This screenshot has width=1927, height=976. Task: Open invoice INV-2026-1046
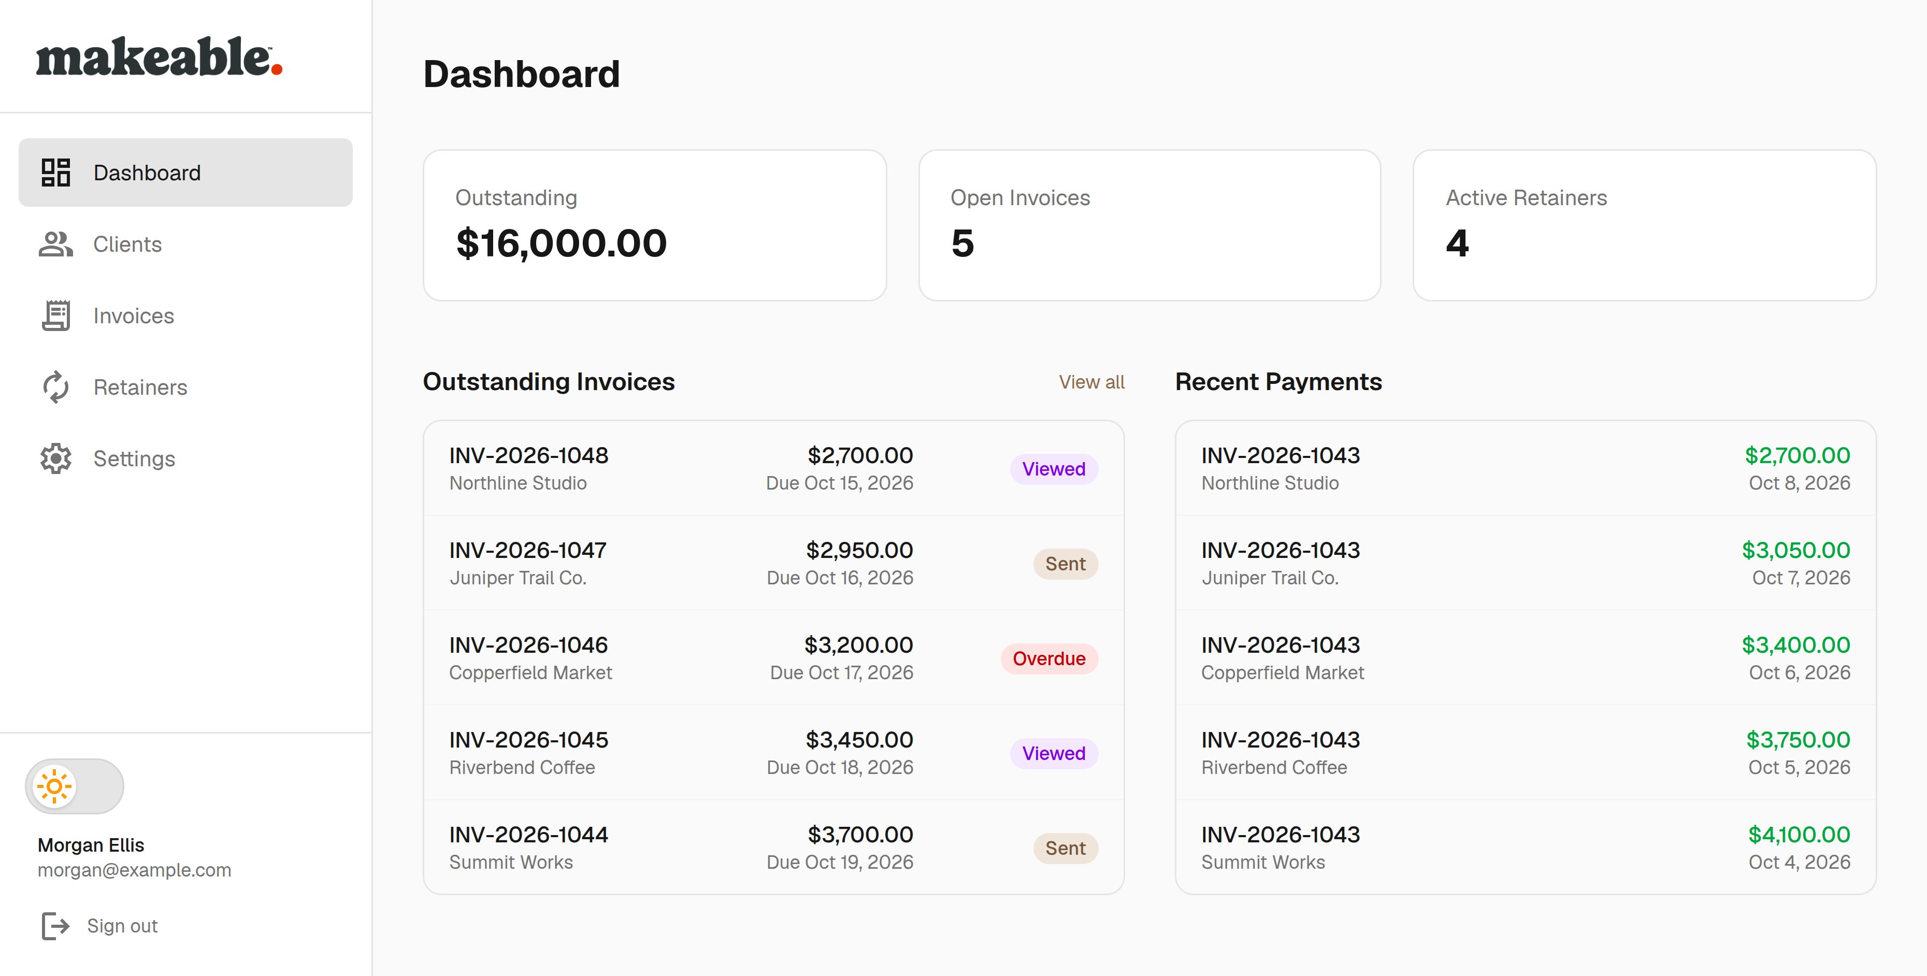click(773, 658)
